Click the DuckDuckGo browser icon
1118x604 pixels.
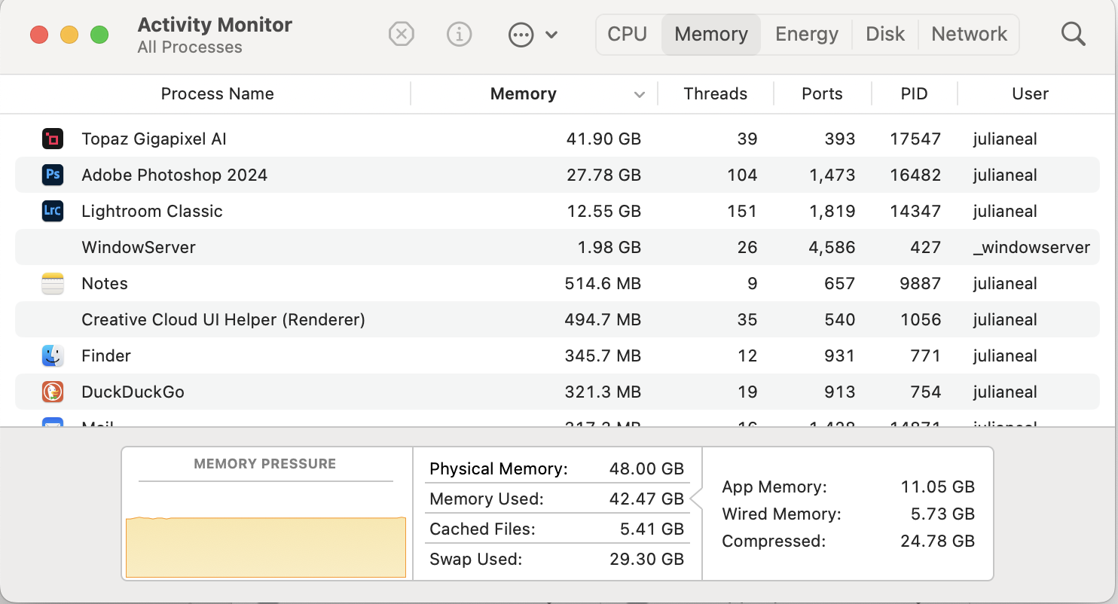[x=52, y=392]
